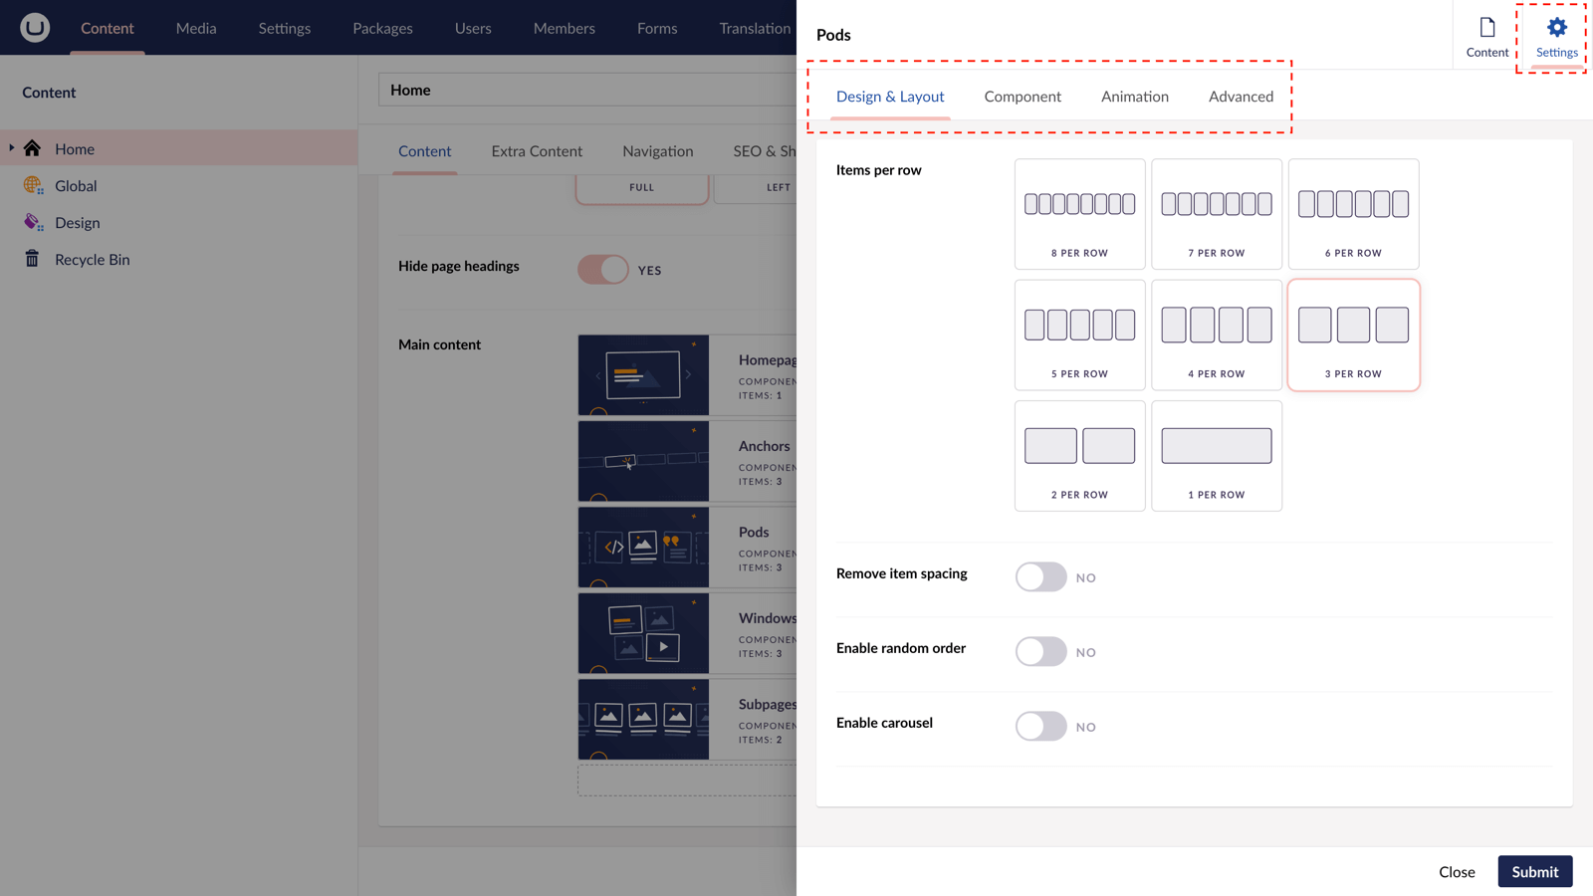Expand the Home tree node arrow

pos(12,148)
